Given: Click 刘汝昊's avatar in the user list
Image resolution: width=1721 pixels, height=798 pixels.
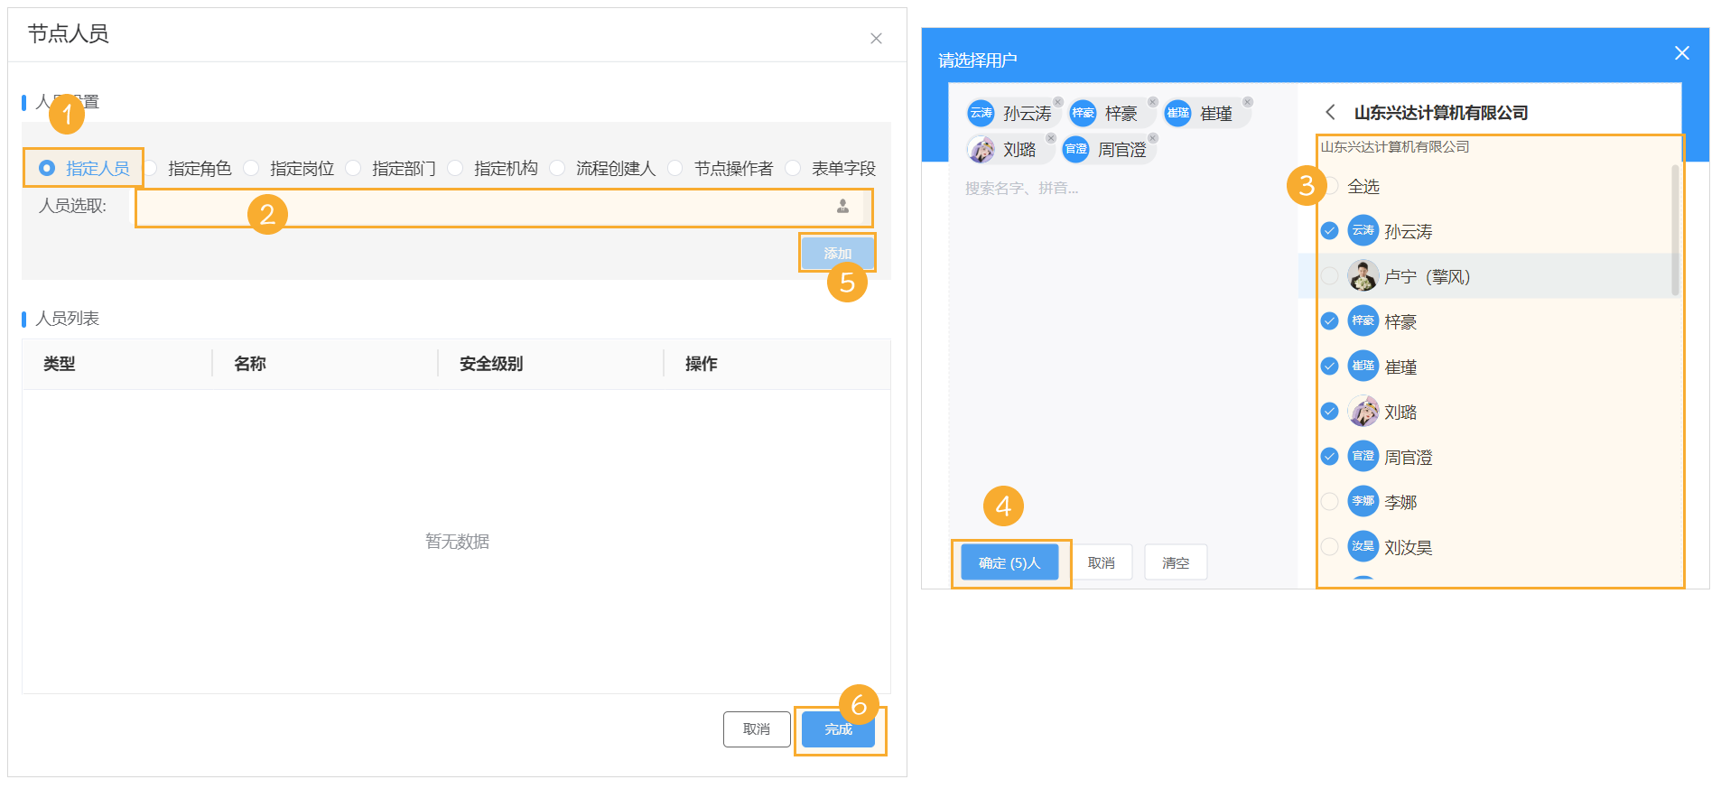Looking at the screenshot, I should [1363, 547].
